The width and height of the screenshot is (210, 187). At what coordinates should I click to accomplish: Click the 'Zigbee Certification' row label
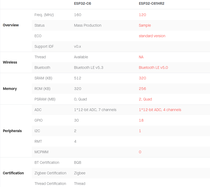[50, 173]
